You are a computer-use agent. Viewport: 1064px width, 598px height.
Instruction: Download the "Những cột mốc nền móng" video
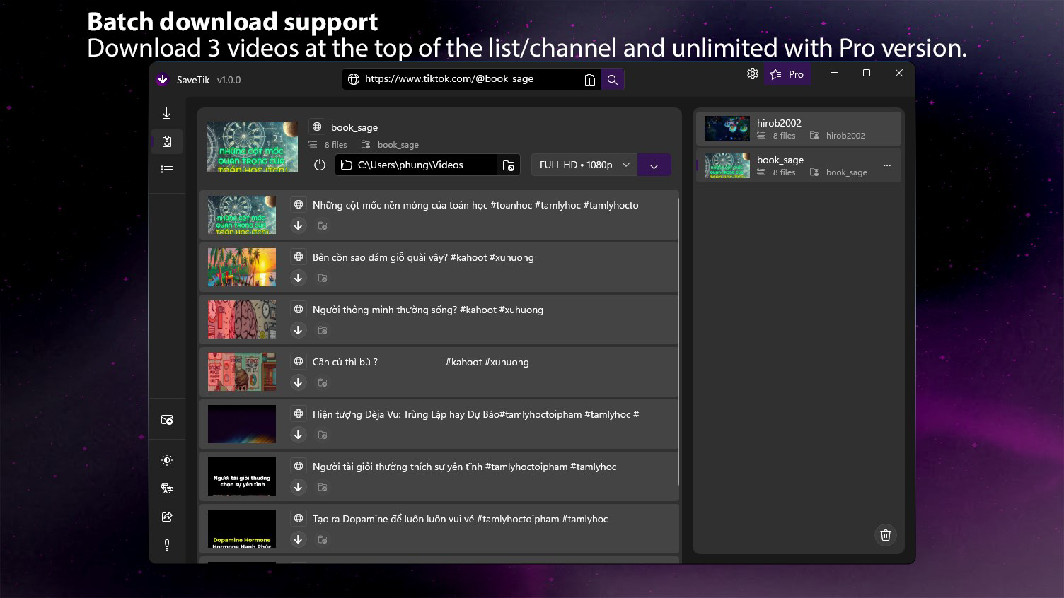[x=299, y=225]
